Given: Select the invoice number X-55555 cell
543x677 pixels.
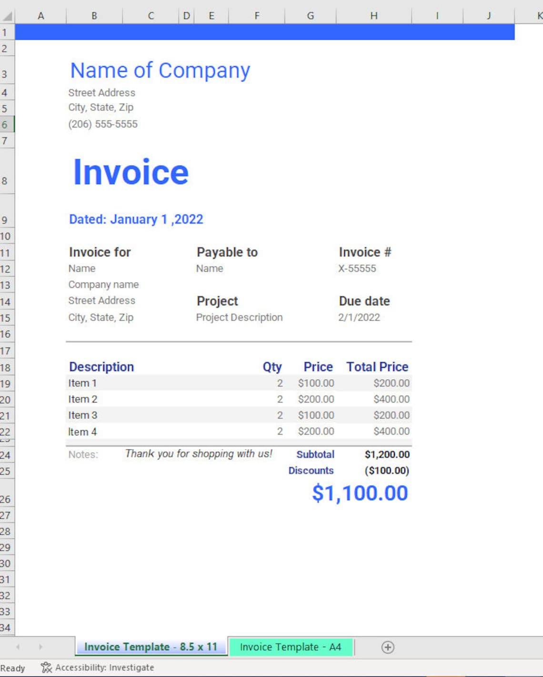Looking at the screenshot, I should click(357, 268).
